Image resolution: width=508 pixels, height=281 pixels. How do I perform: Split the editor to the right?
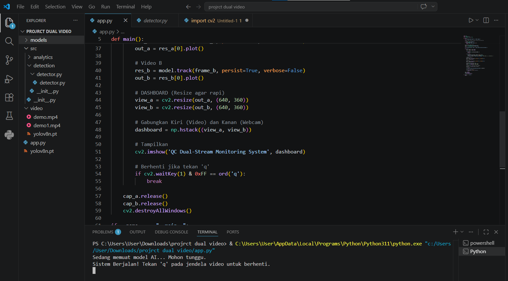coord(486,20)
